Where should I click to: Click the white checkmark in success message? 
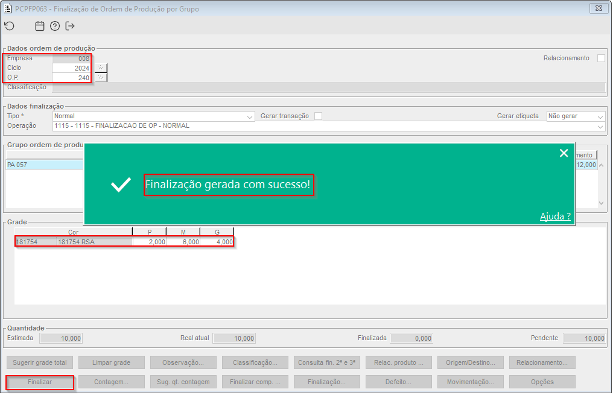tap(121, 185)
